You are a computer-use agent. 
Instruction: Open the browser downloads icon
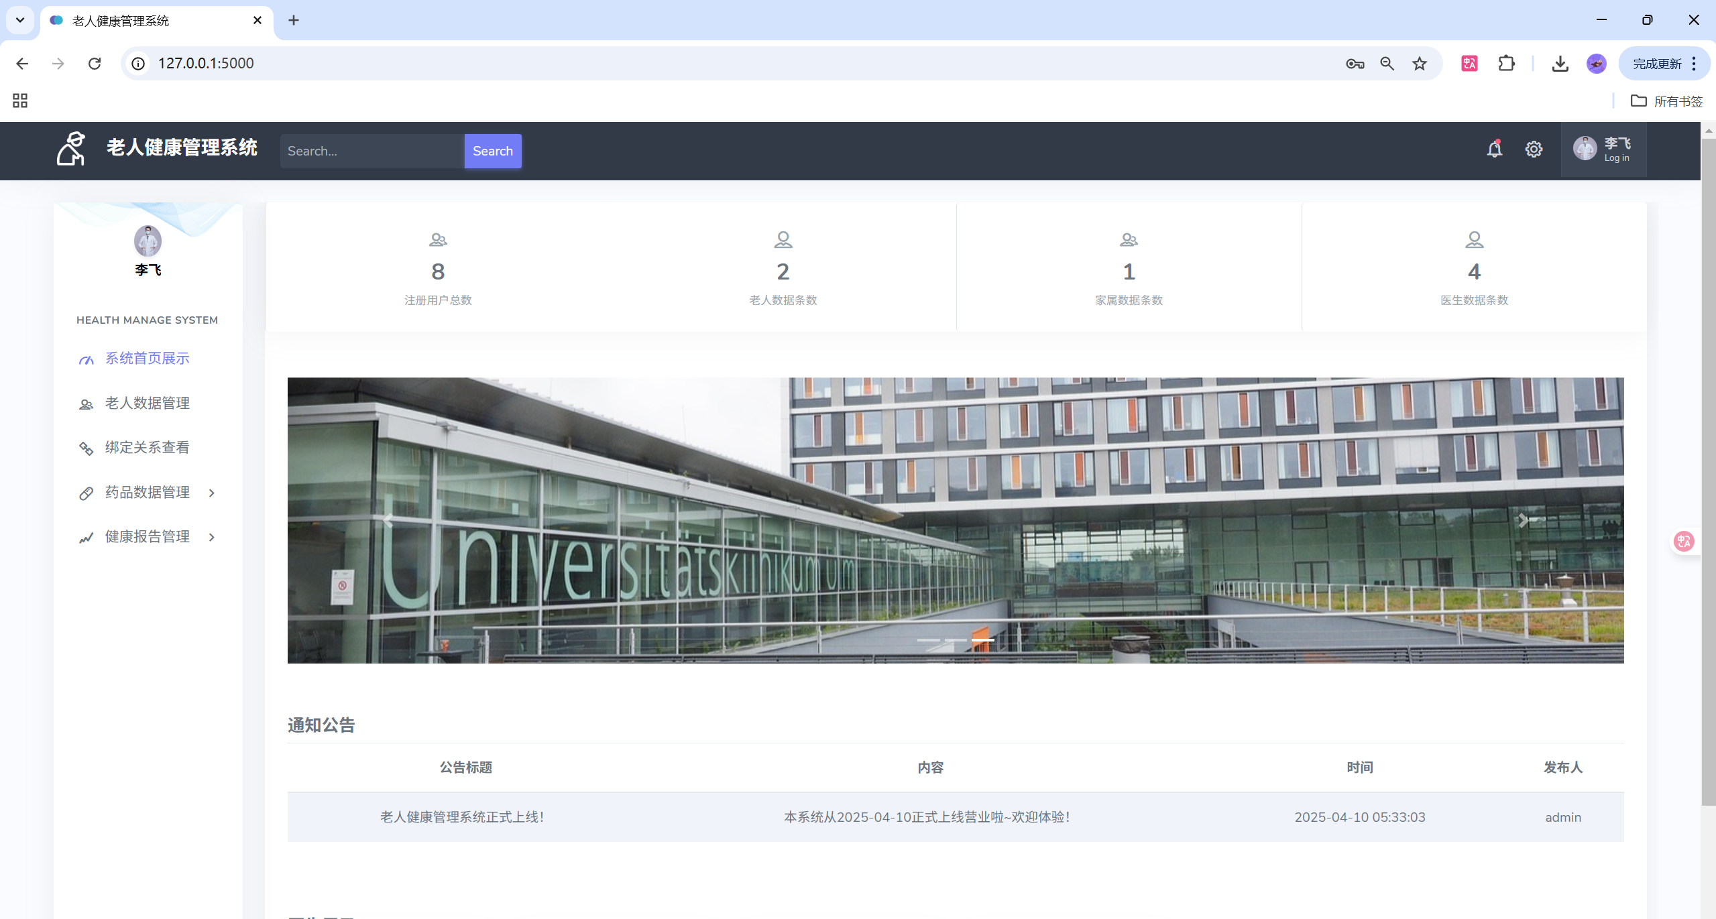pyautogui.click(x=1560, y=64)
